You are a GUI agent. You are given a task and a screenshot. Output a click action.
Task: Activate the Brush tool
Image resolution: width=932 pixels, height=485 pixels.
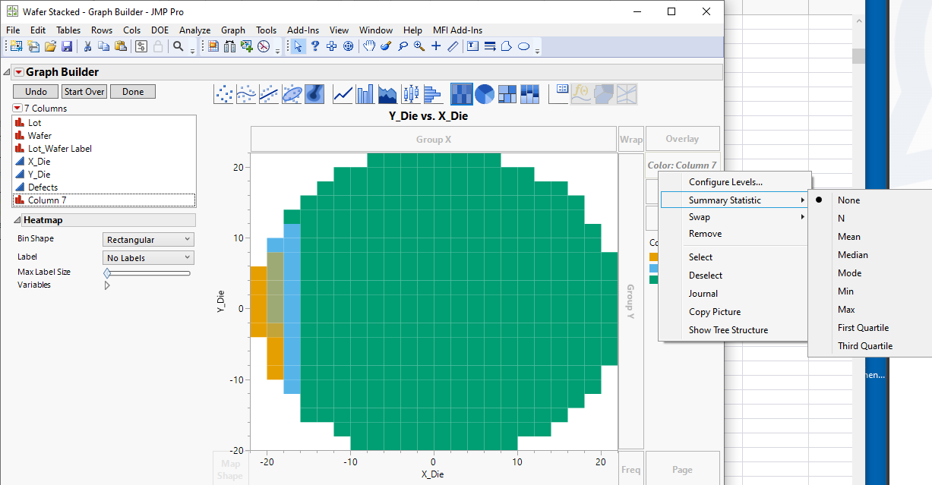[x=387, y=46]
